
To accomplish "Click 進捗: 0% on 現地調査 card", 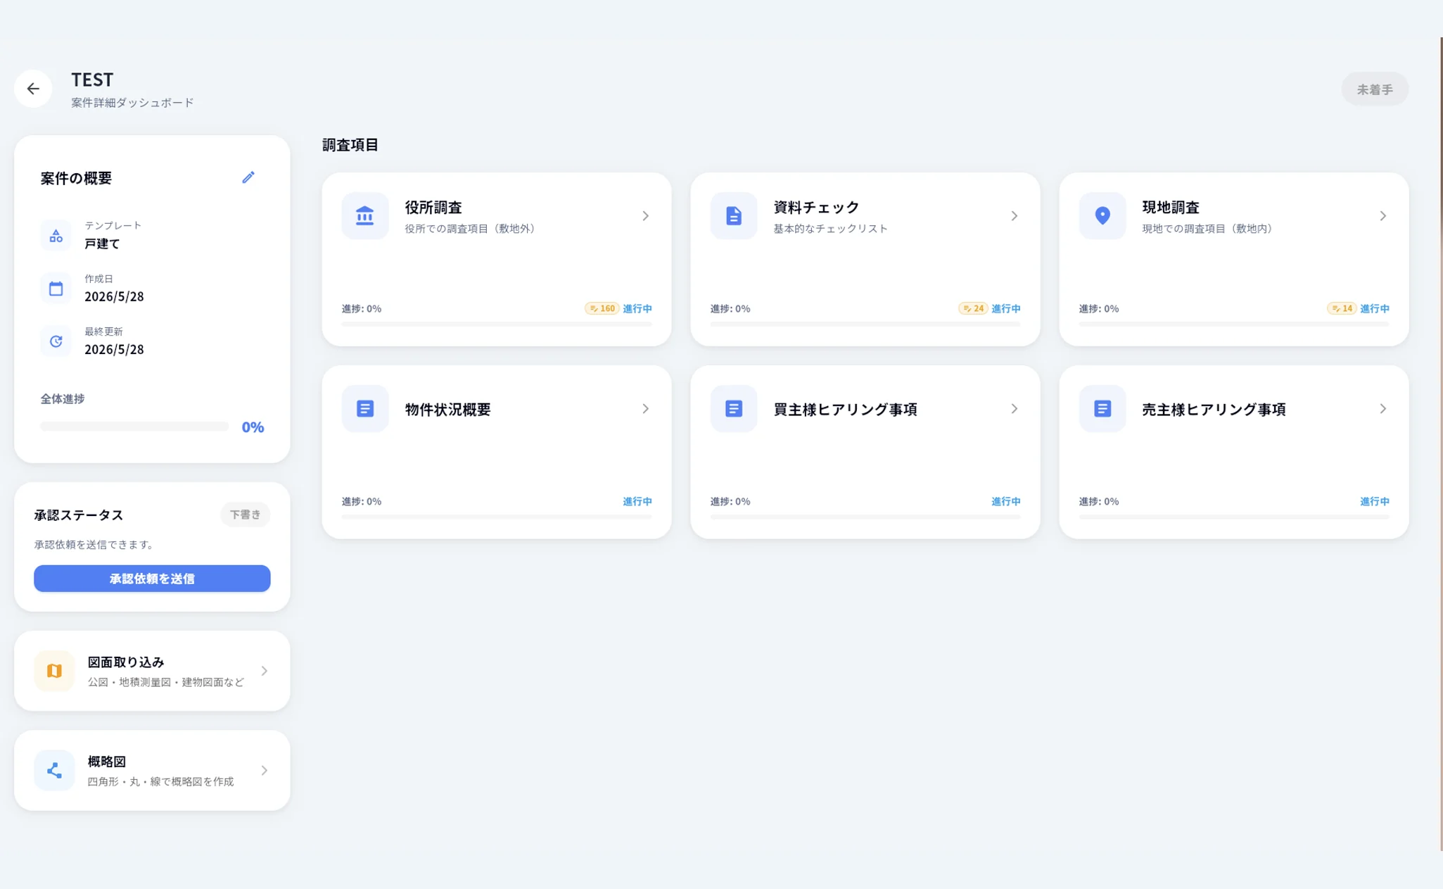I will click(x=1099, y=308).
